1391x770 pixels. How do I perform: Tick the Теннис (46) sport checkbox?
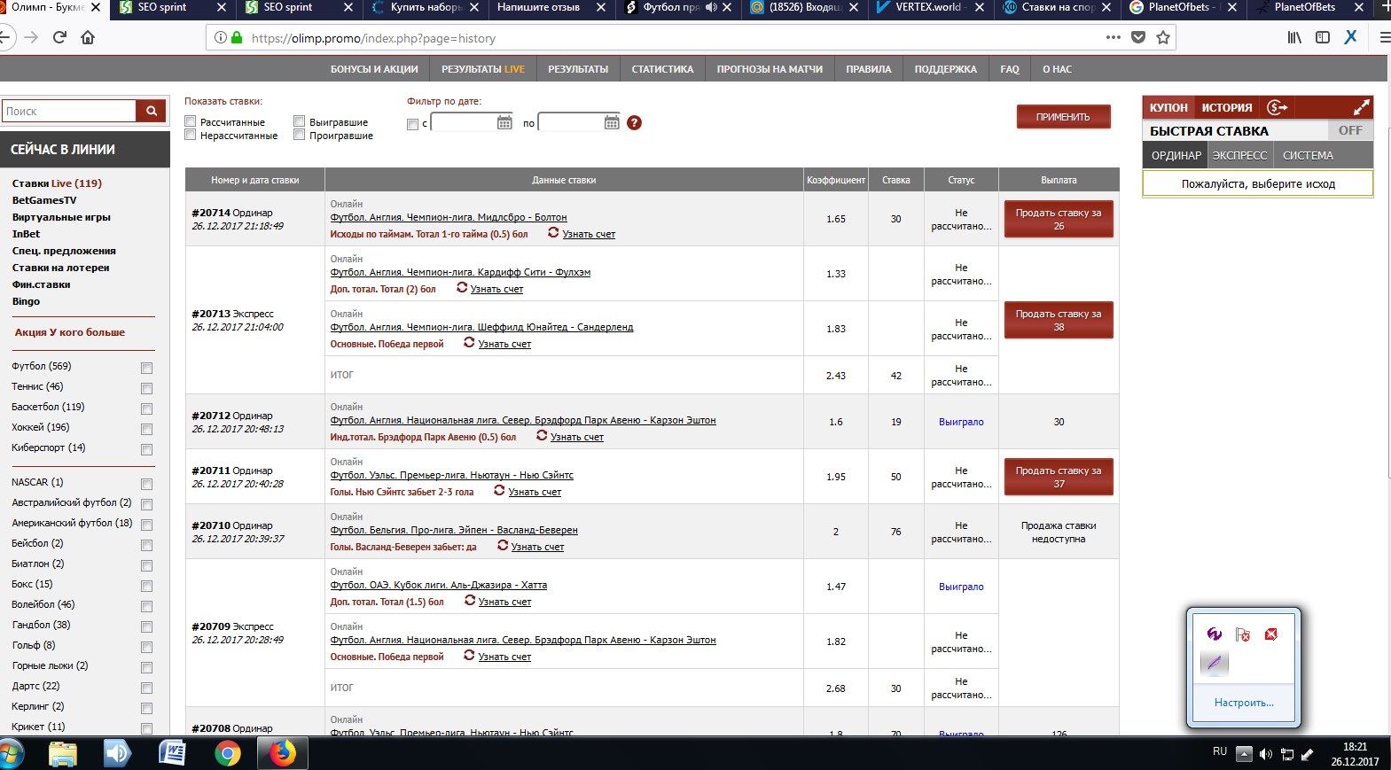pyautogui.click(x=147, y=388)
